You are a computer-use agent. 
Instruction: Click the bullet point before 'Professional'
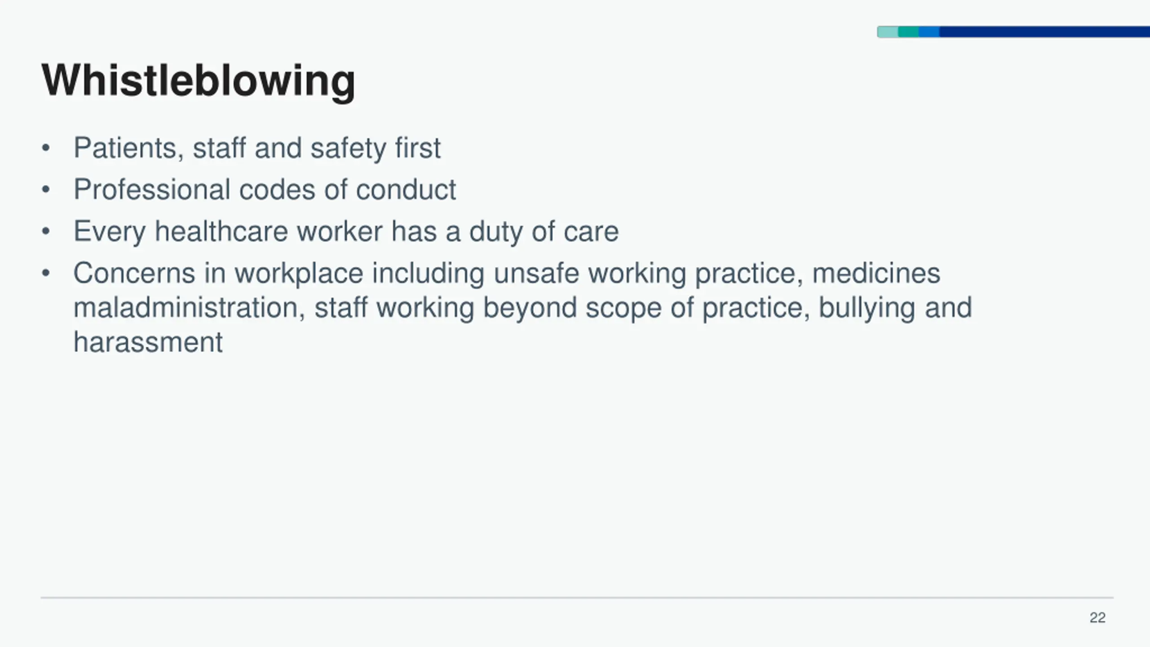coord(45,190)
